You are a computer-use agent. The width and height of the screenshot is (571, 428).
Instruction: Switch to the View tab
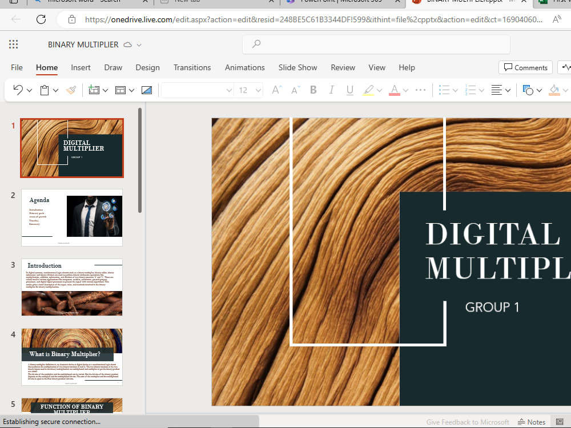coord(377,67)
